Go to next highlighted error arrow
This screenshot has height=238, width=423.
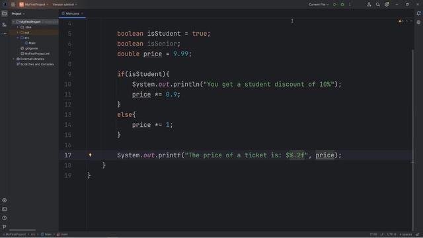pos(411,21)
